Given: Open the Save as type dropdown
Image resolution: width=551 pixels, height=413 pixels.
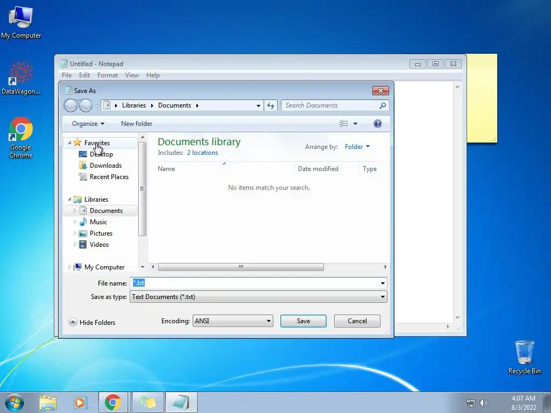Looking at the screenshot, I should [x=258, y=297].
